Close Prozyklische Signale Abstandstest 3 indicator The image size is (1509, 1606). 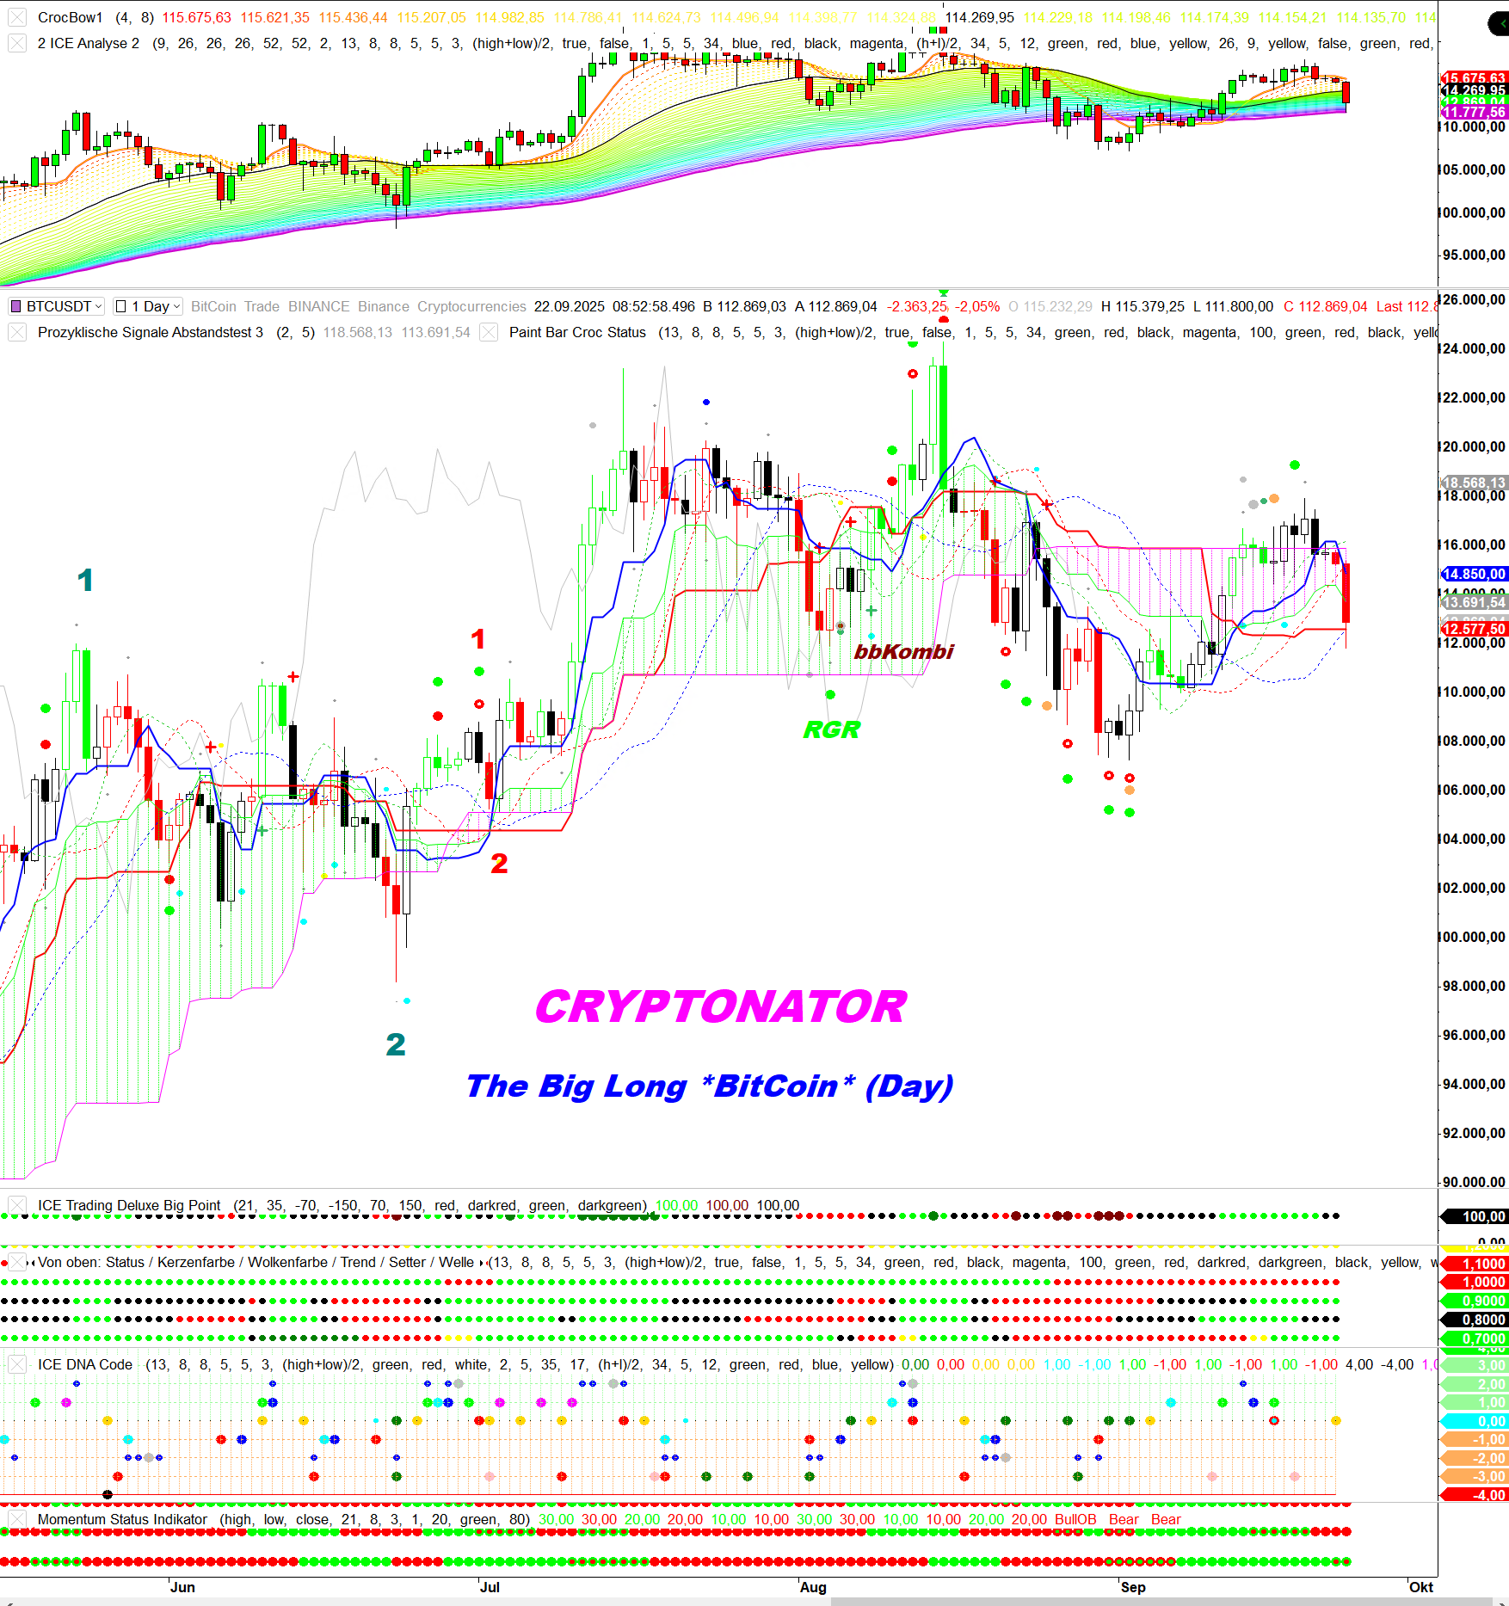pyautogui.click(x=16, y=332)
